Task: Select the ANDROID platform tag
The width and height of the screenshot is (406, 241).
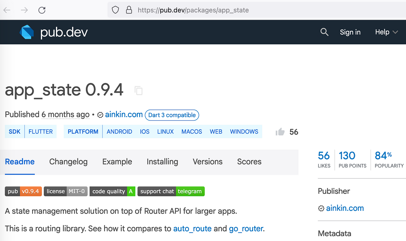Action: [x=119, y=132]
